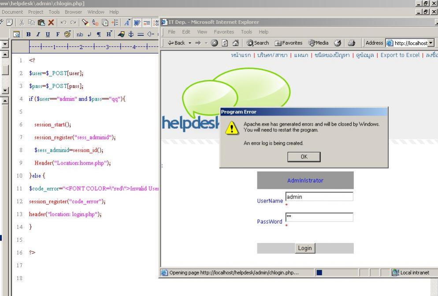Open Internet Explorer's Favorites menu
The image size is (438, 296).
coord(224,32)
